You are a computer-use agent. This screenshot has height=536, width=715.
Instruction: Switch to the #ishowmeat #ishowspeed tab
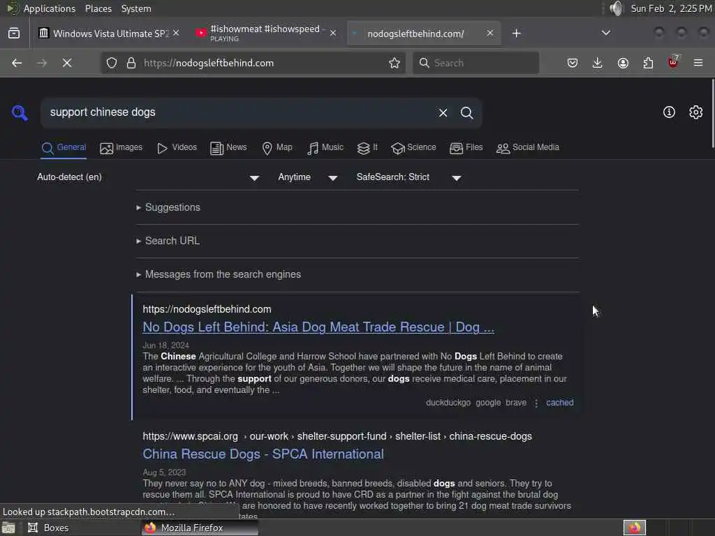pyautogui.click(x=267, y=33)
